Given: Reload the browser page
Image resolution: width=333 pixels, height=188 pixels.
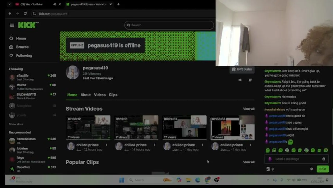Looking at the screenshot, I should [x=25, y=14].
